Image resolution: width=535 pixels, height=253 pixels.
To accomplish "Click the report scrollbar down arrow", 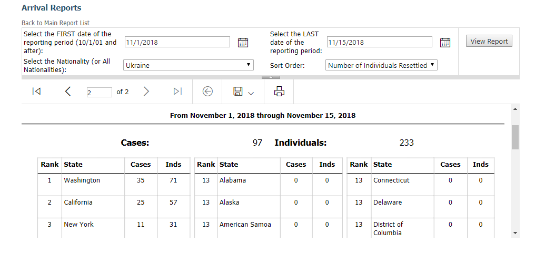I will coord(515,233).
